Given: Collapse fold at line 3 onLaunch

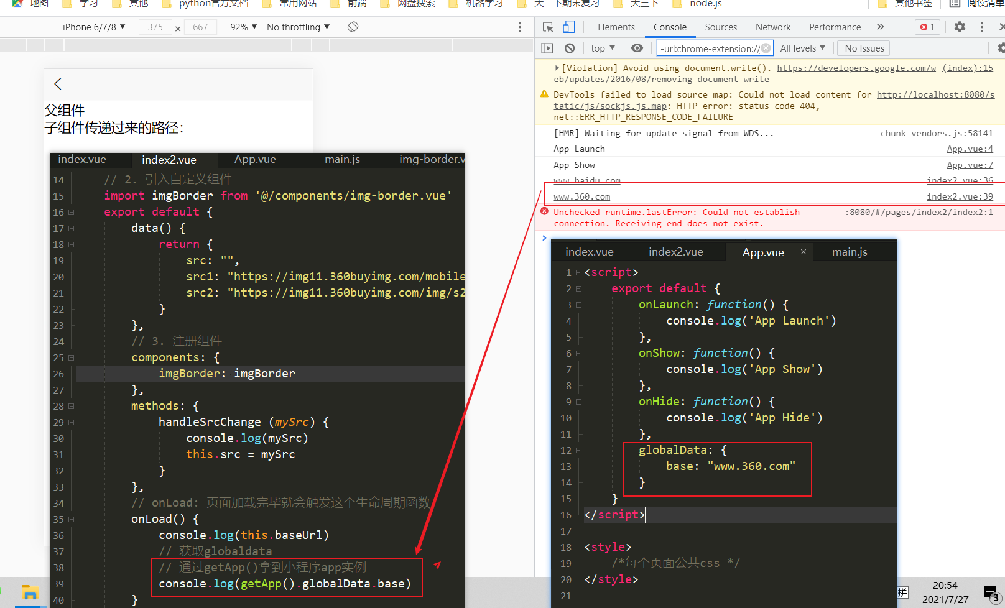Looking at the screenshot, I should (578, 305).
